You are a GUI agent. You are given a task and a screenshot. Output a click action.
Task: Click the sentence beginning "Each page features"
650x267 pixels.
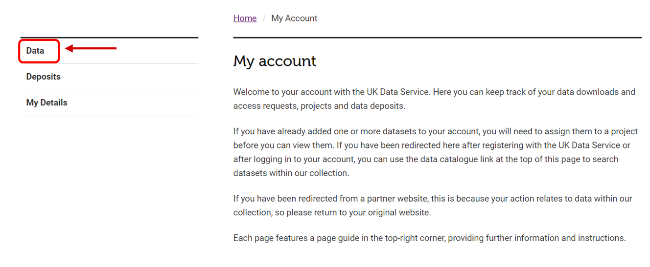pyautogui.click(x=430, y=238)
